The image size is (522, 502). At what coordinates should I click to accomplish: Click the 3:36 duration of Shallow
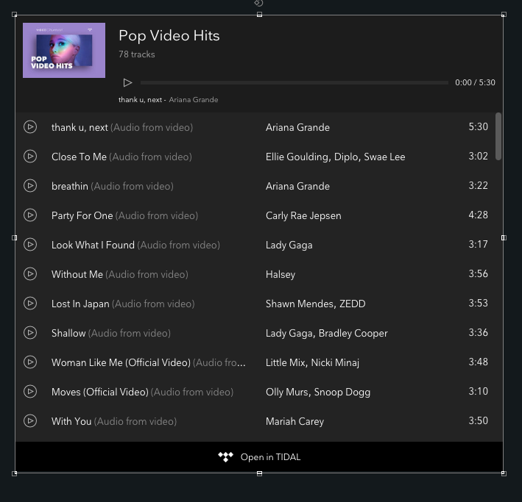coord(478,332)
